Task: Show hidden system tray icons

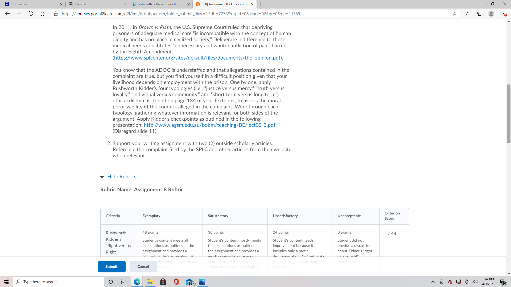Action: coord(433,282)
